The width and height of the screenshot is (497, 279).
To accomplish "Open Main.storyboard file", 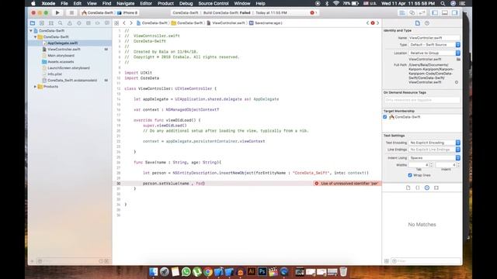I will coord(61,55).
